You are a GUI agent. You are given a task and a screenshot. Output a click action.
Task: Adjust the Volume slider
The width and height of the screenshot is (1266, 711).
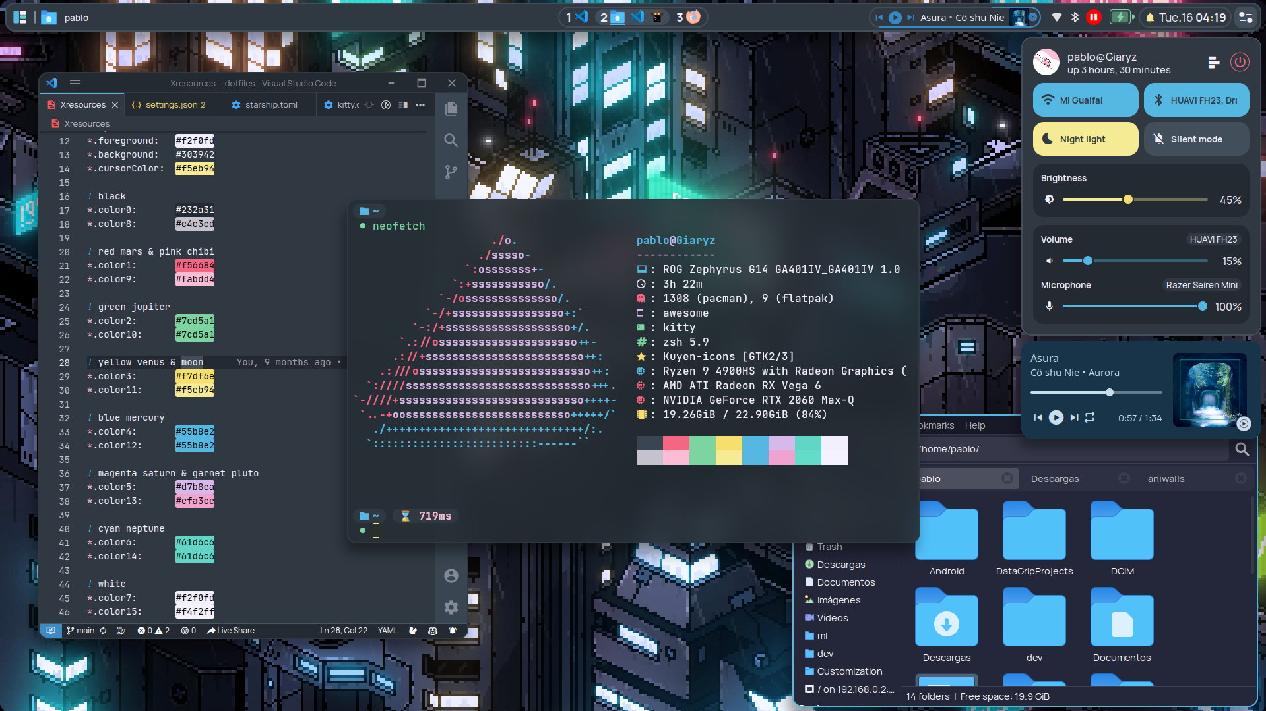pos(1135,261)
